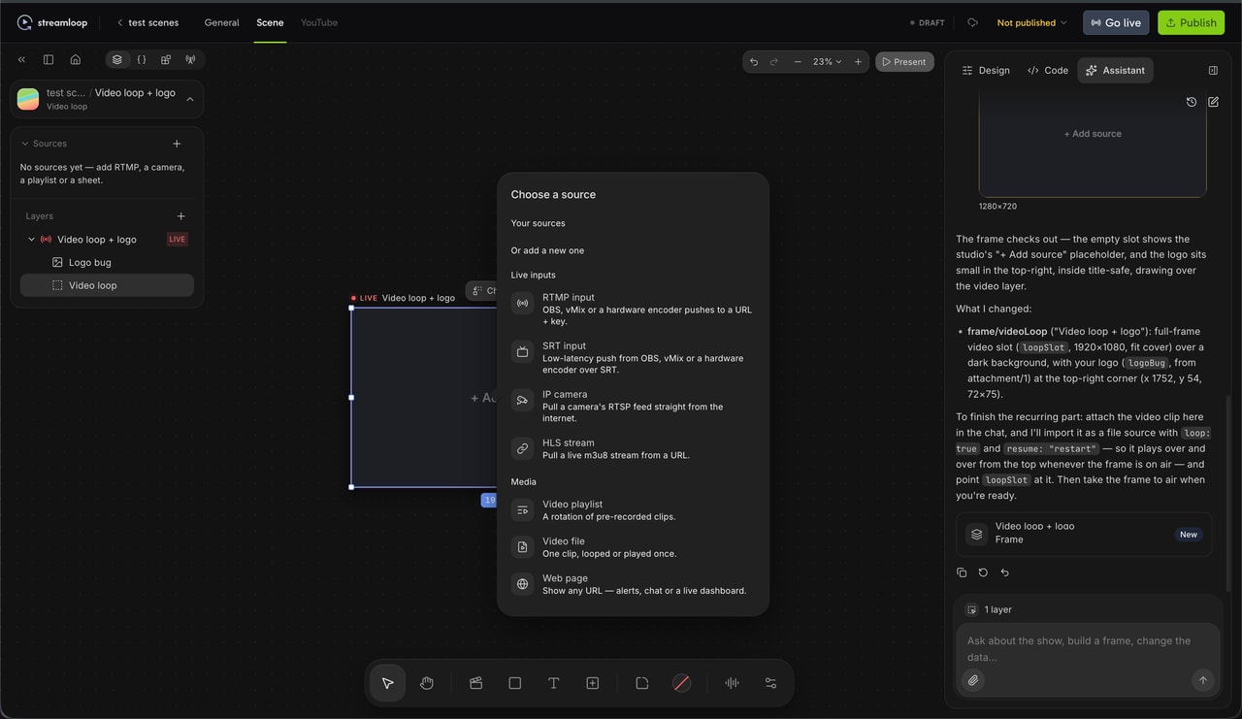Click the add-box plus tool in bottom toolbar
1242x719 pixels.
593,683
